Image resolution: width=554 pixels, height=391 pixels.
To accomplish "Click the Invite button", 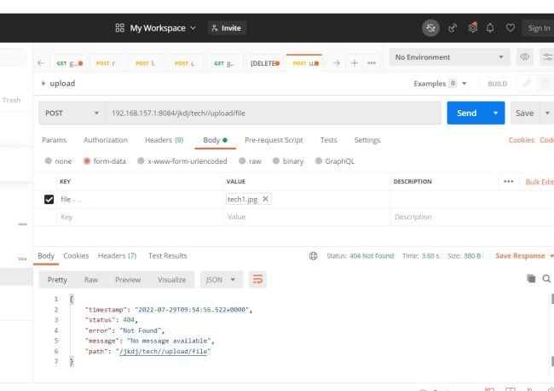I will (x=227, y=28).
